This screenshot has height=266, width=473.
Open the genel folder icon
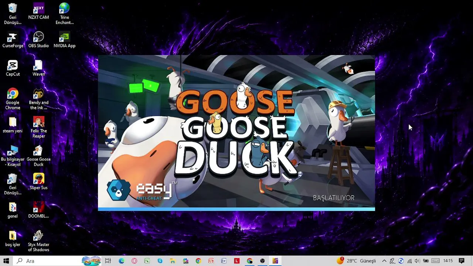[x=13, y=210]
